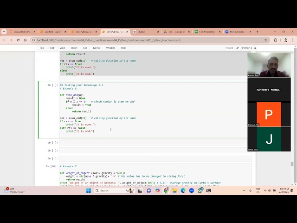
Task: Select the green J participant tile
Action: click(269, 139)
